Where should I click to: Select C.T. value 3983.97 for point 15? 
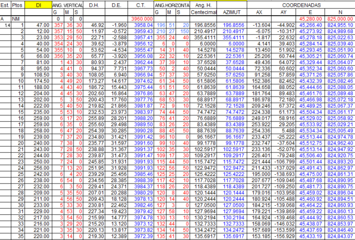tap(144, 112)
